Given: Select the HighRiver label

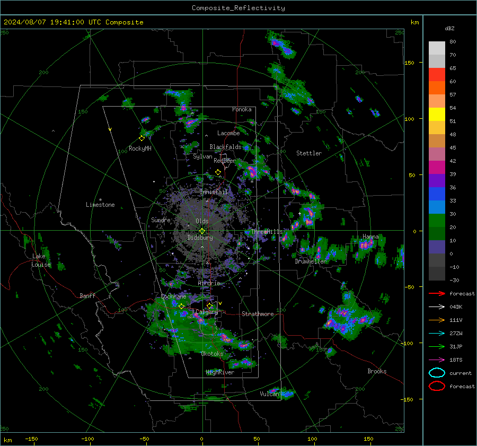Looking at the screenshot, I should (x=220, y=372).
